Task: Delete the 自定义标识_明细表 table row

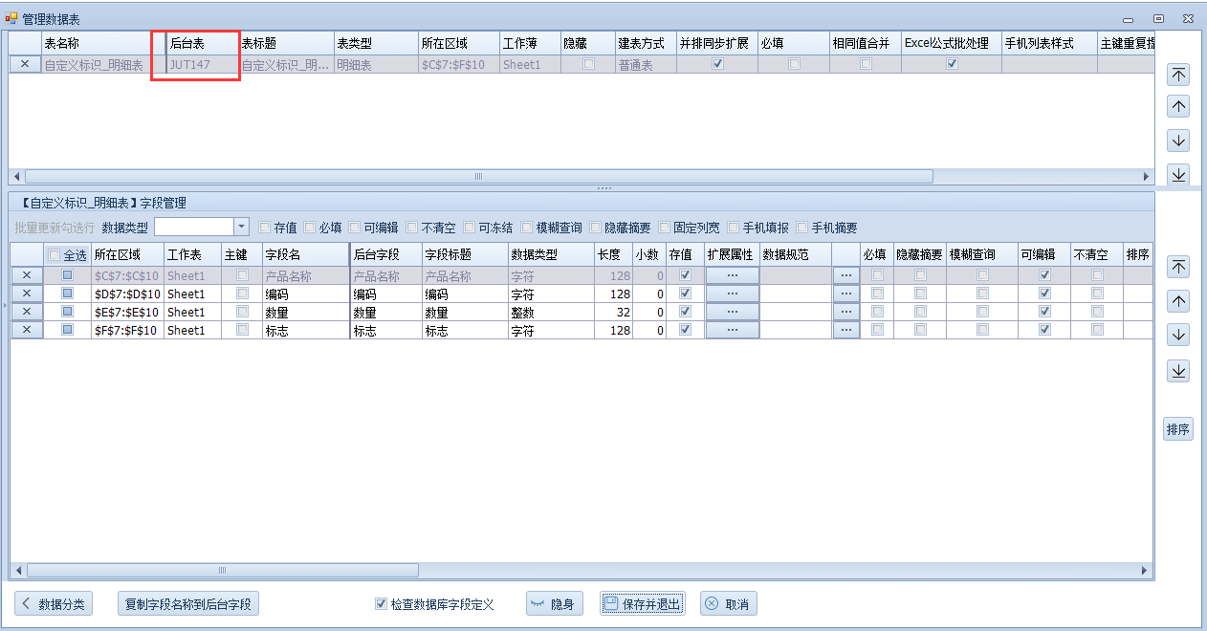Action: [x=25, y=64]
